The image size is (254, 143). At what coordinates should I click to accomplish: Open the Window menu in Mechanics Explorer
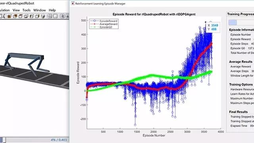(40, 10)
